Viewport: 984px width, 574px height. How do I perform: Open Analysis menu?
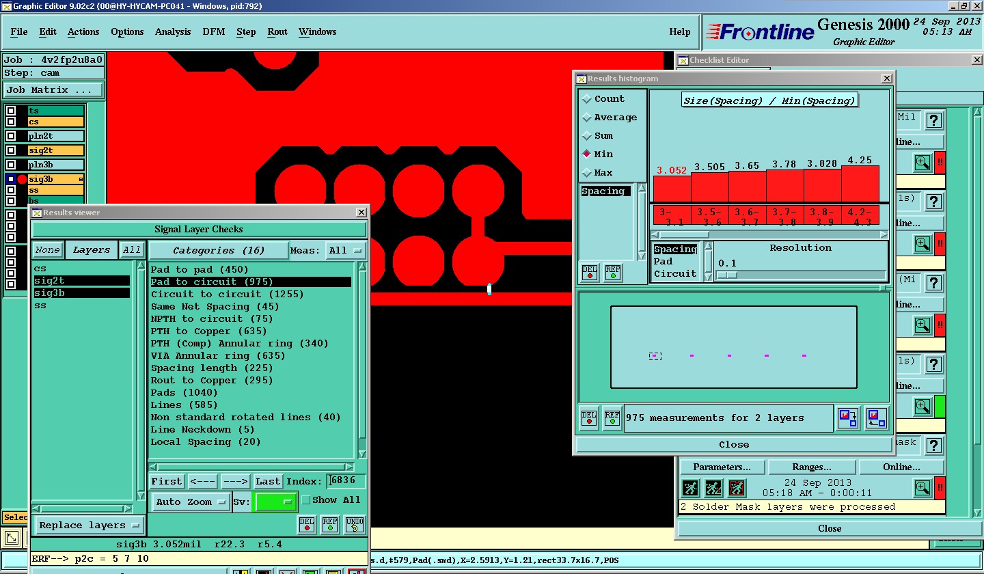pos(173,31)
